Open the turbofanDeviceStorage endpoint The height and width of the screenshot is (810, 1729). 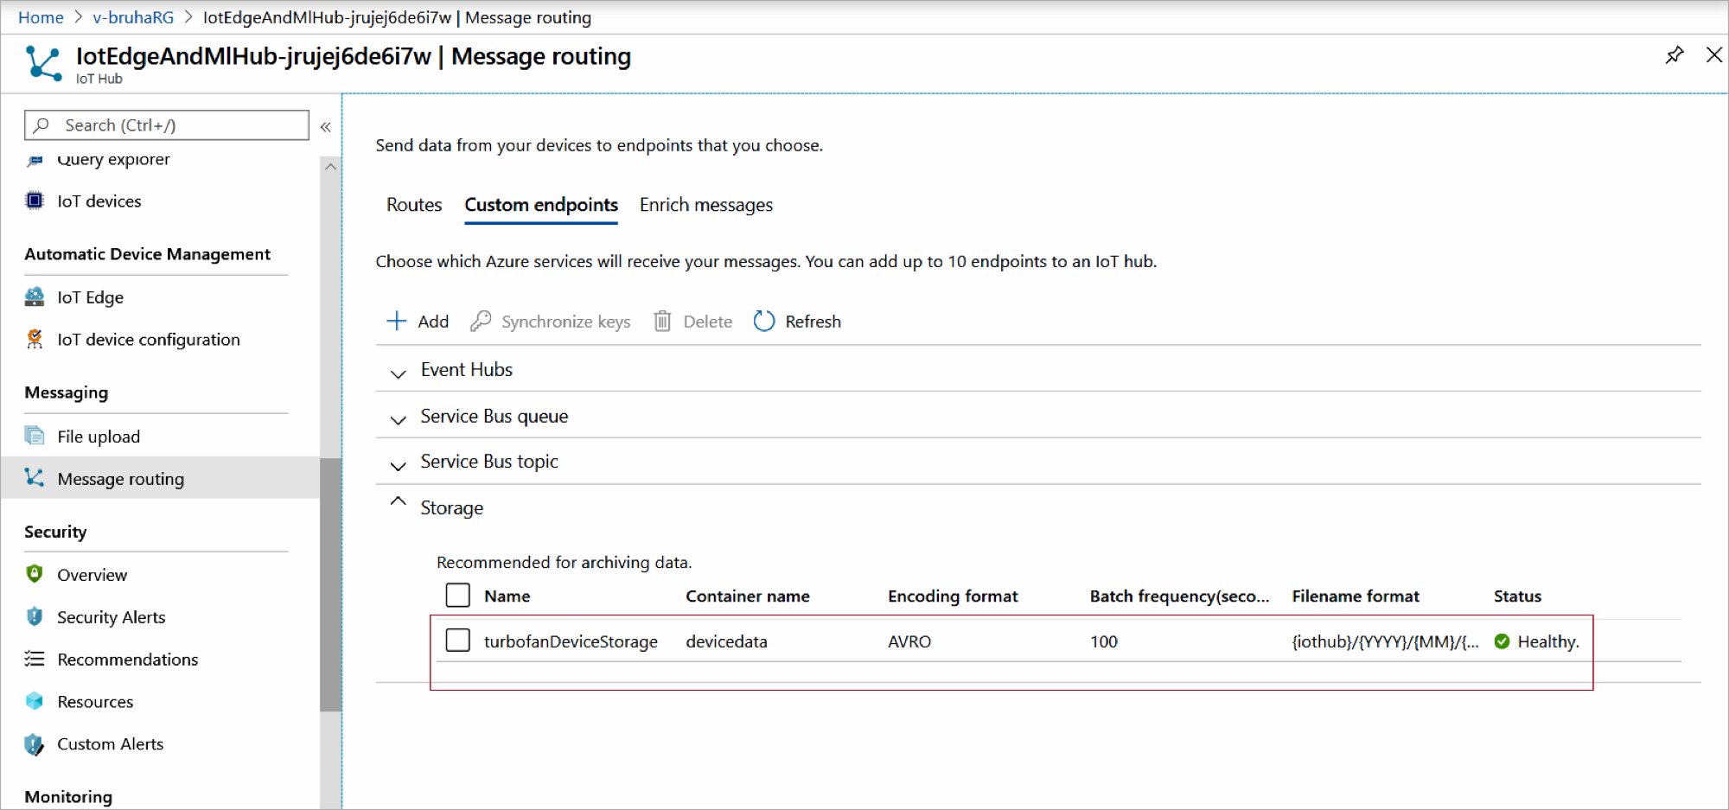tap(571, 641)
